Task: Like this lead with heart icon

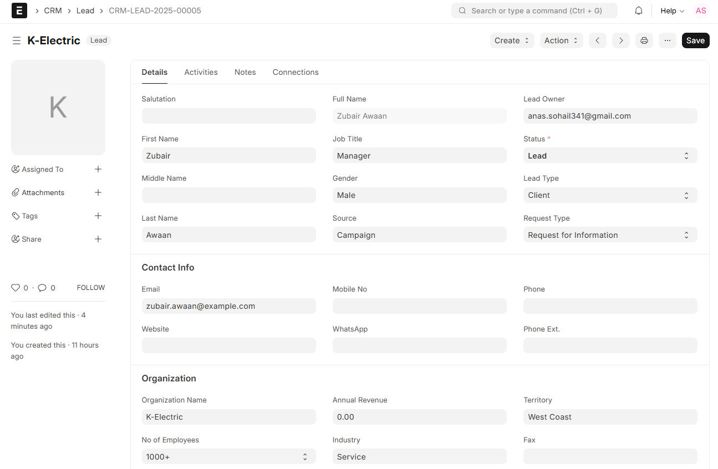Action: (x=16, y=288)
